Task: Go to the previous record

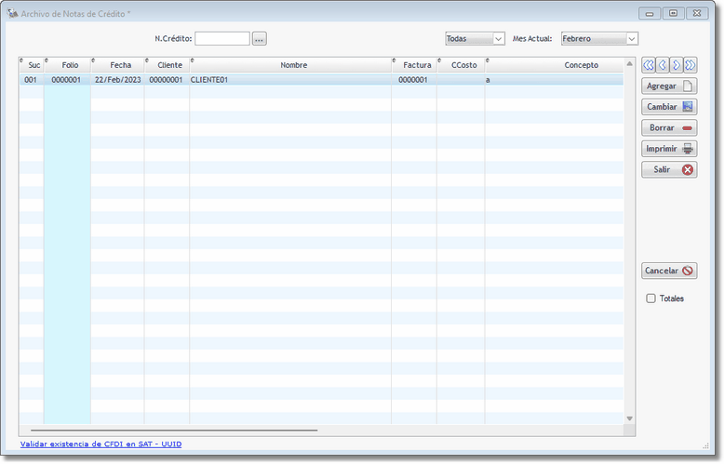Action: pos(663,65)
